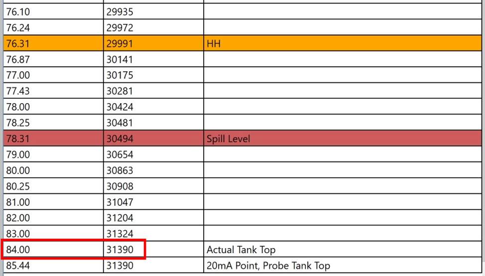
Task: Click the Actual Tank Top cell
Action: pyautogui.click(x=343, y=250)
